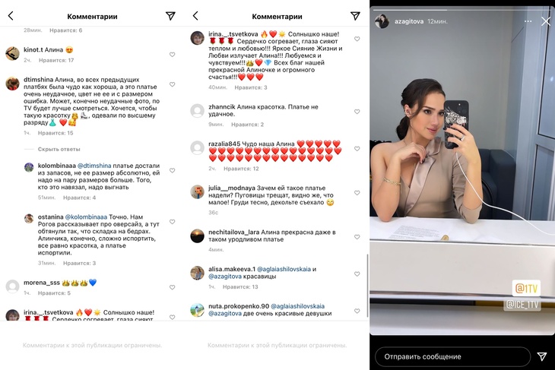This screenshot has height=370, width=555.
Task: Open azagitova story profile avatar
Action: 382,21
